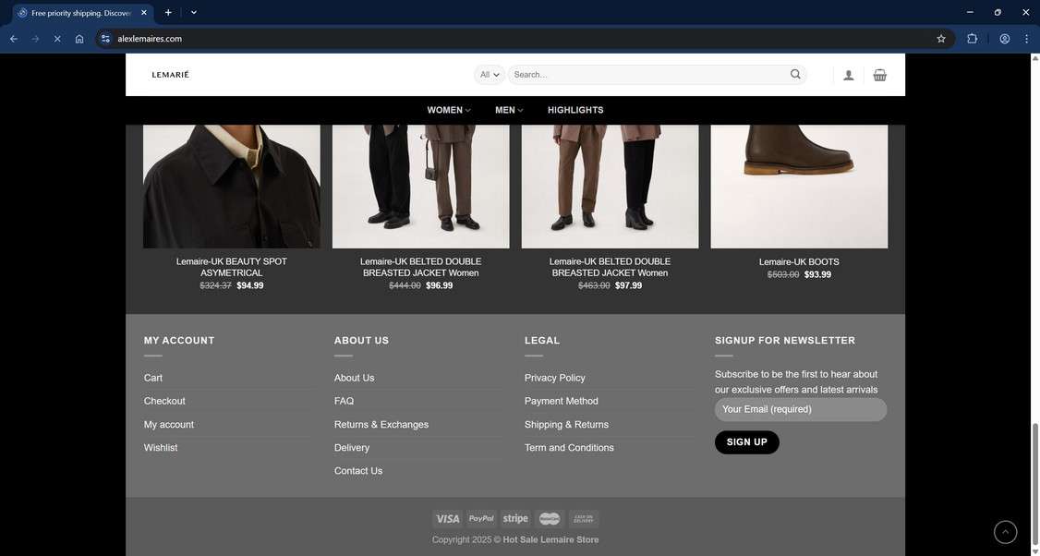
Task: Click the LEMARIÉ site logo
Action: (171, 74)
